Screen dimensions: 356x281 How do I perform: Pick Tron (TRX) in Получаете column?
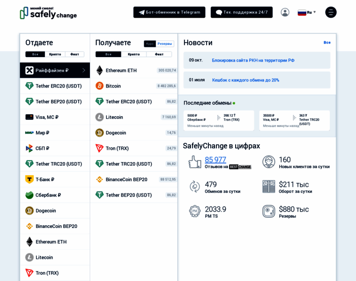pyautogui.click(x=134, y=148)
